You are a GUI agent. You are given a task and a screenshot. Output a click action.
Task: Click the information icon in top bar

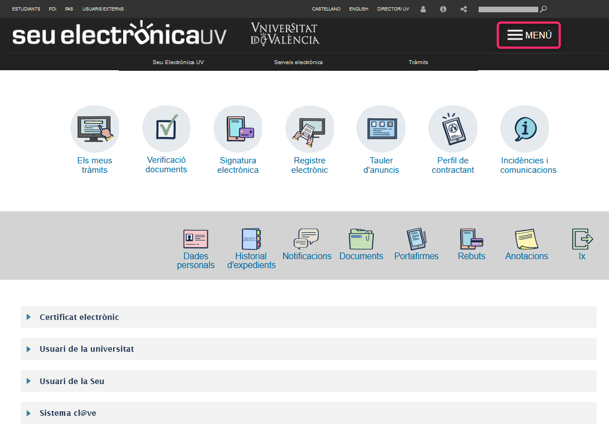443,9
